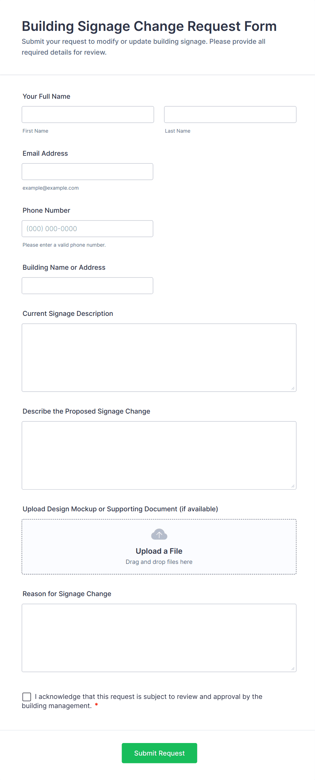Click the Email Address label
Viewport: 315px width, 780px height.
45,153
